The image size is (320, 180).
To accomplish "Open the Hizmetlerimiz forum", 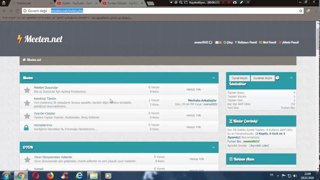I will coord(43,125).
